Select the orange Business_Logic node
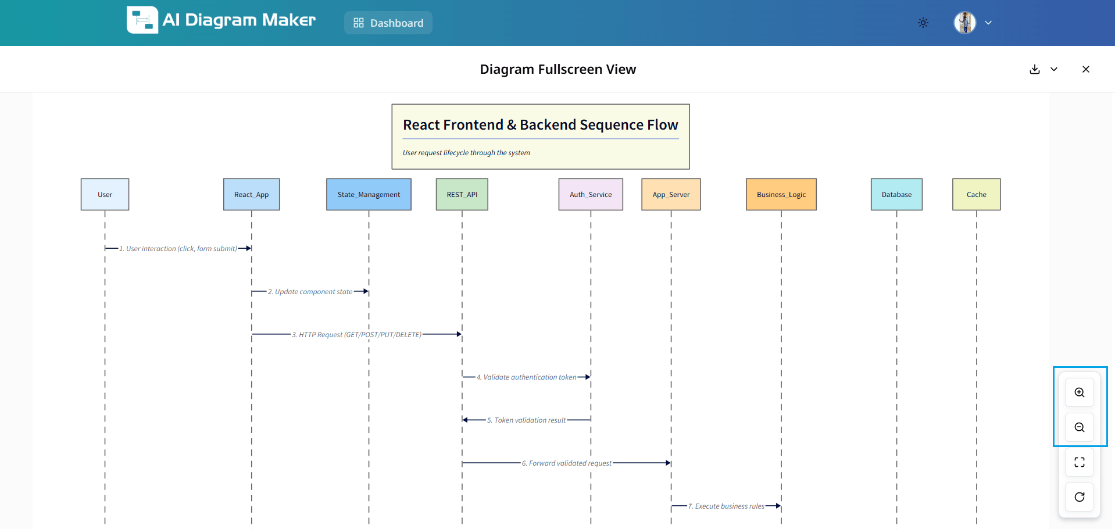This screenshot has width=1115, height=529. coord(781,195)
